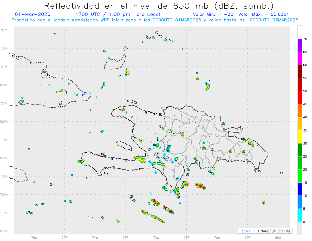Click the '71W' longitude label
Viewport: 312px width, 241px height.
coord(186,237)
